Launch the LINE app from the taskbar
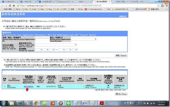170x107 pixels. 68,103
